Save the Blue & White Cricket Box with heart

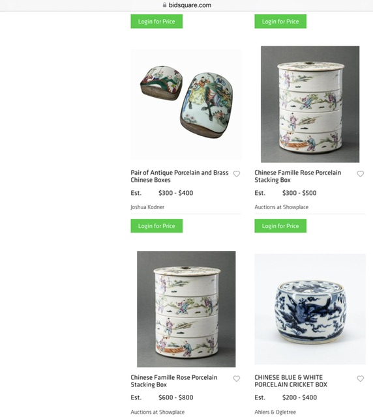coord(360,379)
